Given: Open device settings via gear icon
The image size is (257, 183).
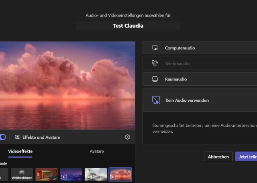Looking at the screenshot, I should click(128, 137).
